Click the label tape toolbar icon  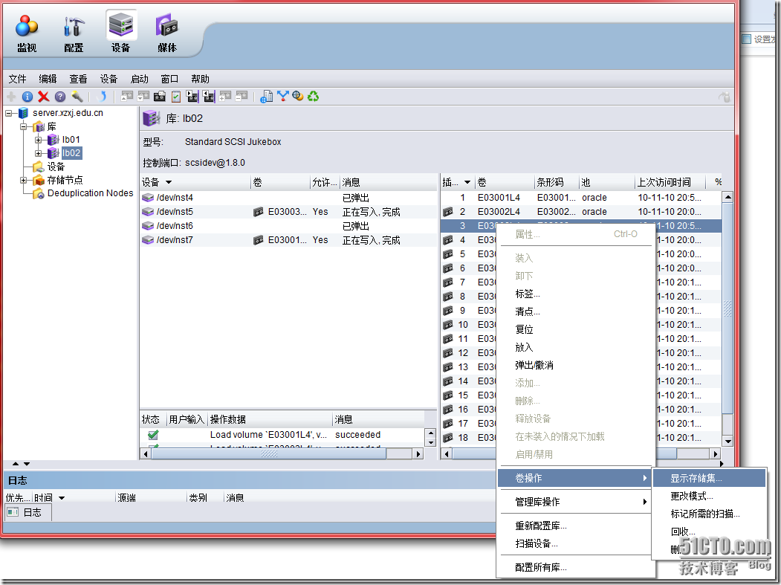159,96
